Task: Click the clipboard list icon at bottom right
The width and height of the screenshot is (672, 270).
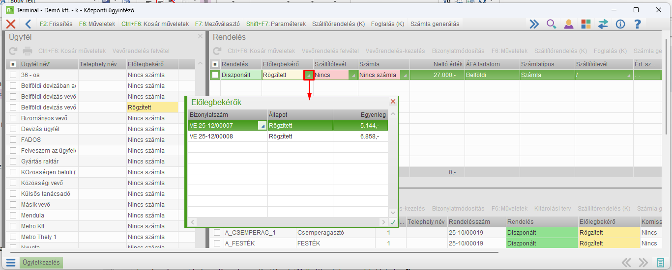Action: [660, 263]
